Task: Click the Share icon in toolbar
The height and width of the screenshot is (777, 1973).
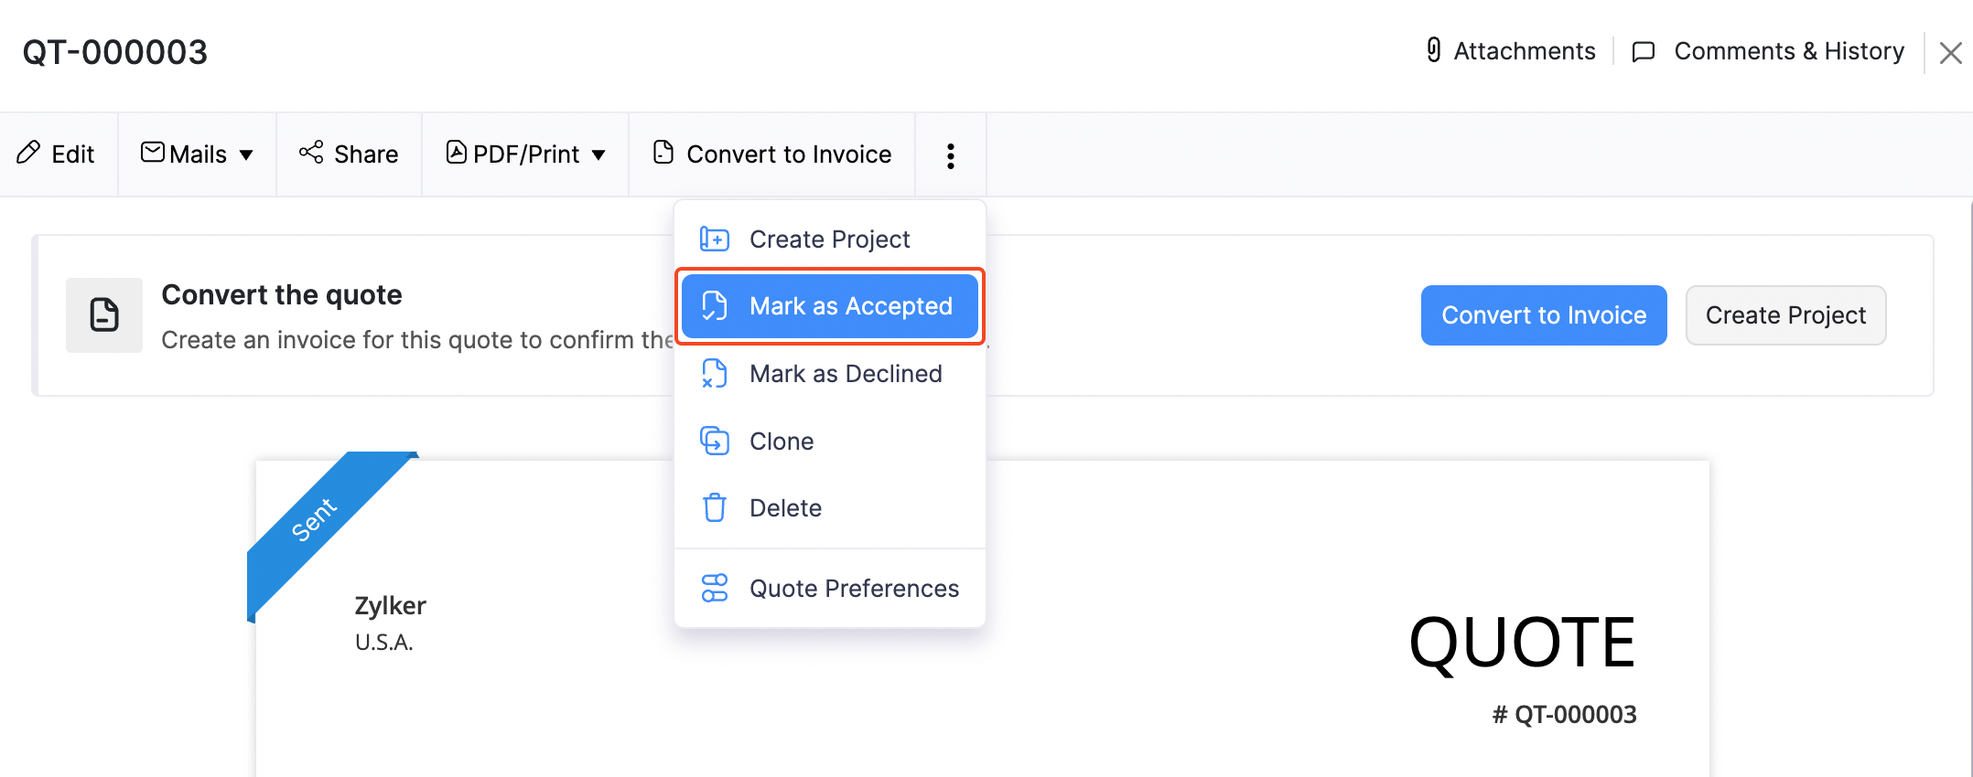Action: click(x=311, y=153)
